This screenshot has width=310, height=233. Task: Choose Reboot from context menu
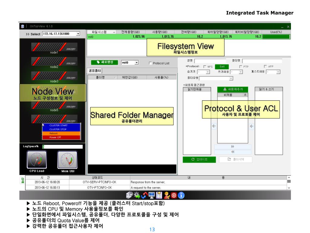[61, 133]
